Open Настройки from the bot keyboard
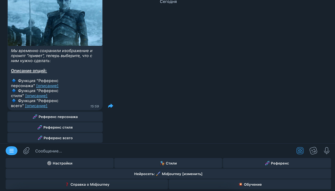Screen dimensions: 335x191 [x=60, y=163]
